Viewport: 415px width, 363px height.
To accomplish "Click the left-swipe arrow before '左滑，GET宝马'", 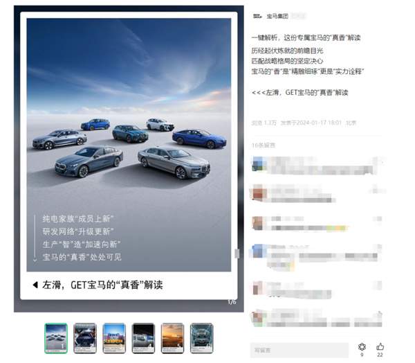I will tap(35, 285).
